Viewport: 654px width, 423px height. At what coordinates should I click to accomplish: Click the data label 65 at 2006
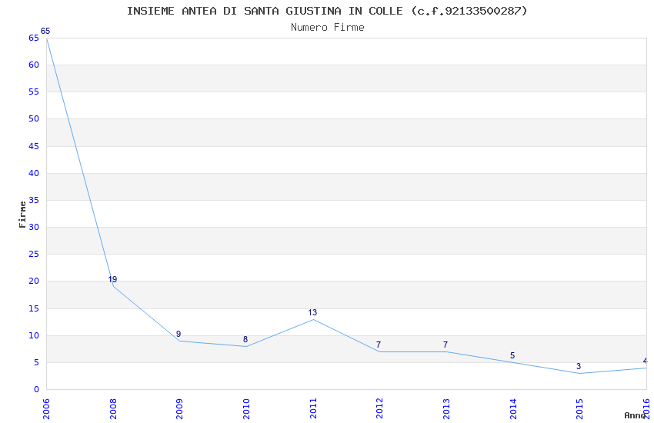click(45, 31)
